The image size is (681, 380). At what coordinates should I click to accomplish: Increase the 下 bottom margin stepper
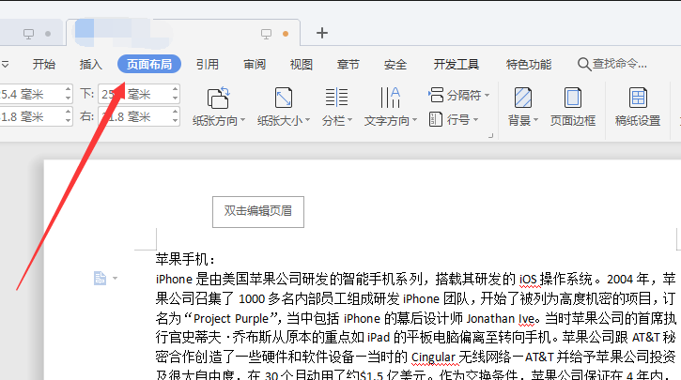[x=174, y=90]
